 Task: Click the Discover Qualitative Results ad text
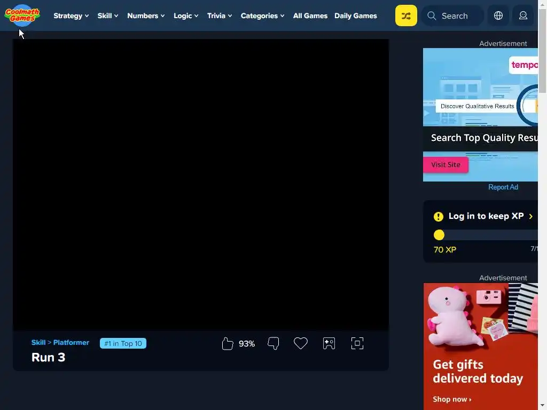477,106
